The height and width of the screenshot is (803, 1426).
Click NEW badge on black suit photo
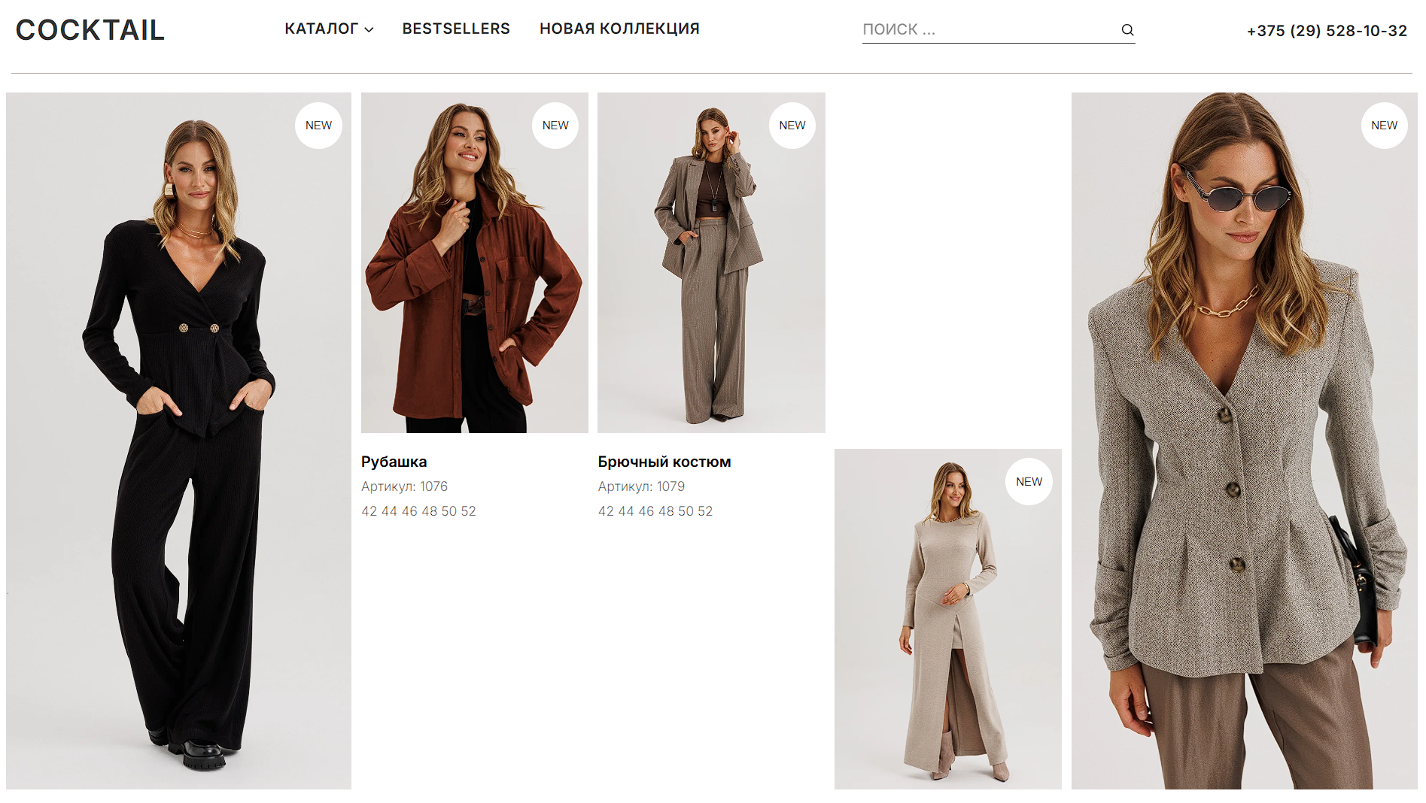pos(318,126)
